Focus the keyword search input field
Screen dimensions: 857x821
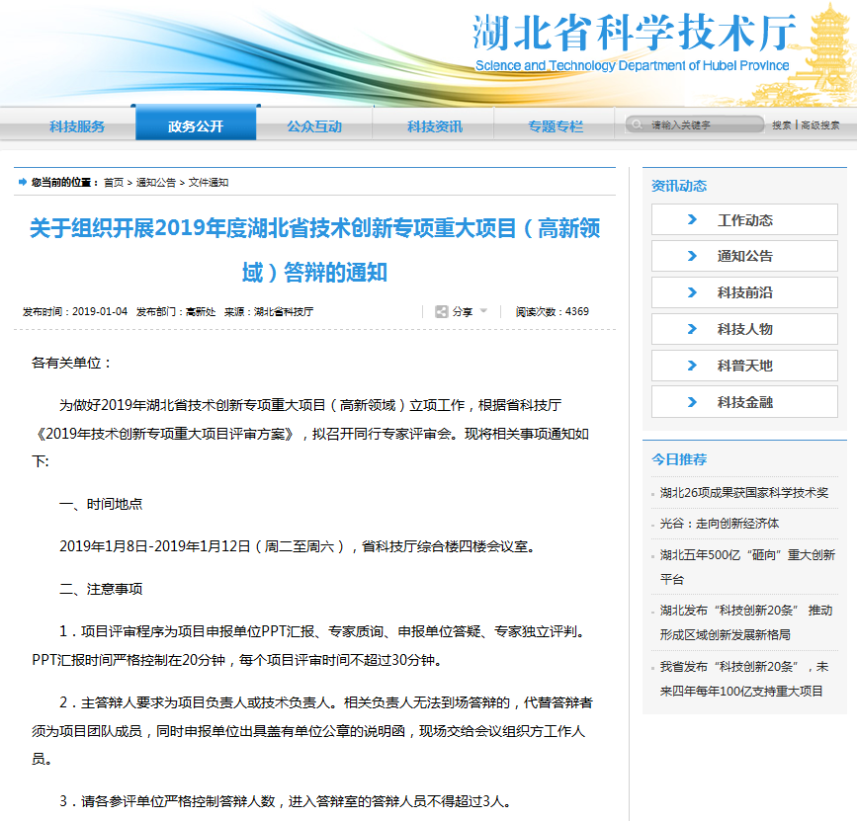702,124
